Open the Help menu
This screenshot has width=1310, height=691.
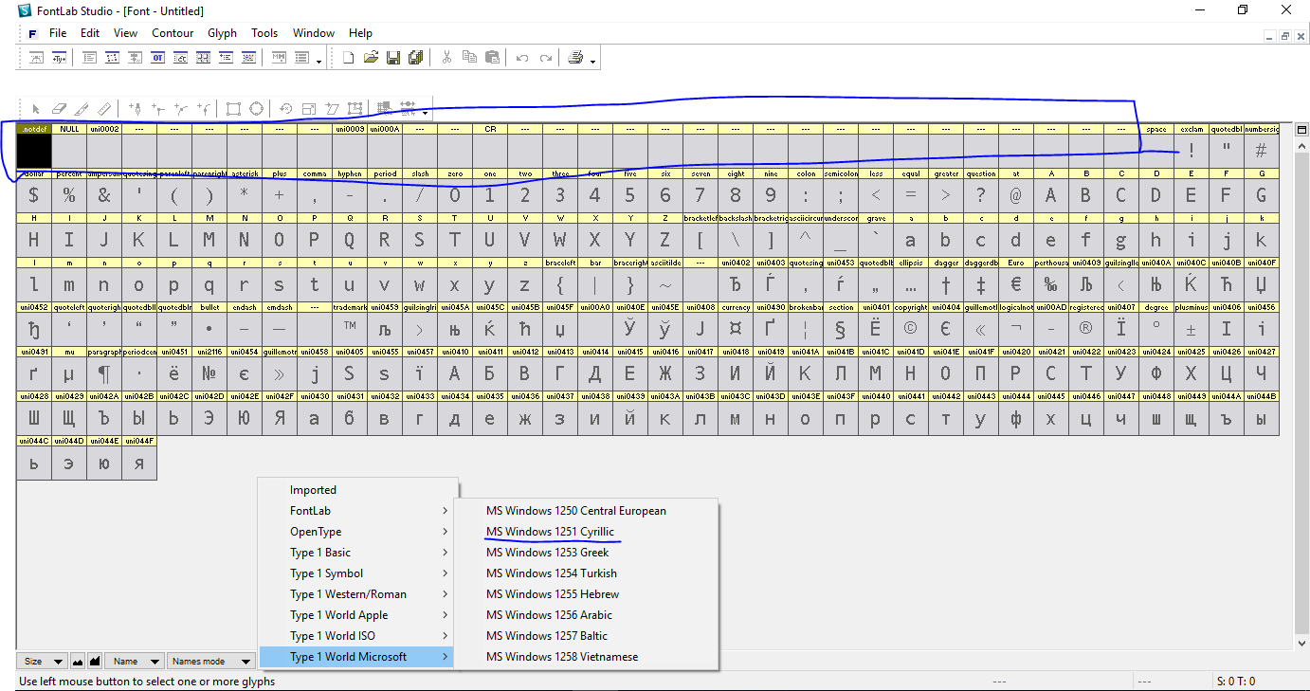tap(360, 32)
